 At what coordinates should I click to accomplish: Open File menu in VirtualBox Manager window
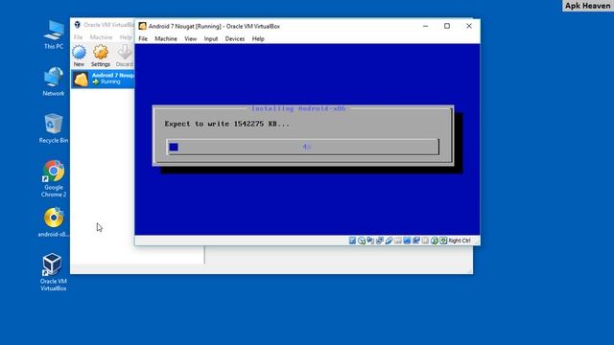(x=78, y=37)
